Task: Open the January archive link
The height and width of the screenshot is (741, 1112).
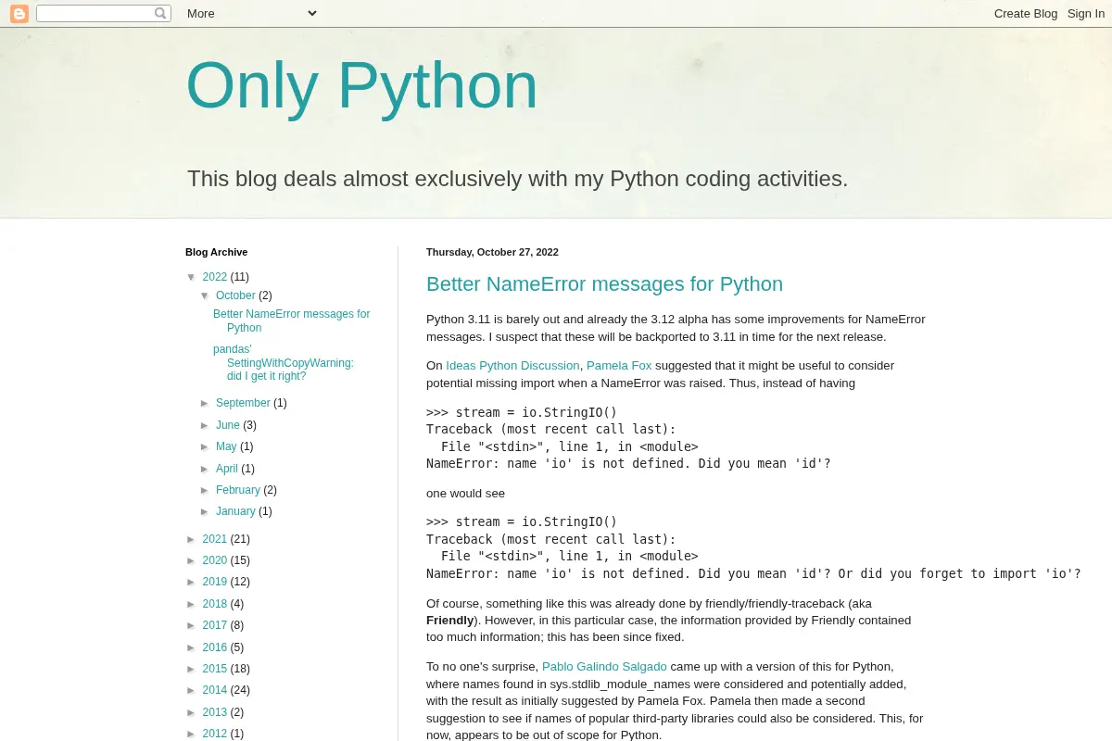Action: [x=235, y=511]
